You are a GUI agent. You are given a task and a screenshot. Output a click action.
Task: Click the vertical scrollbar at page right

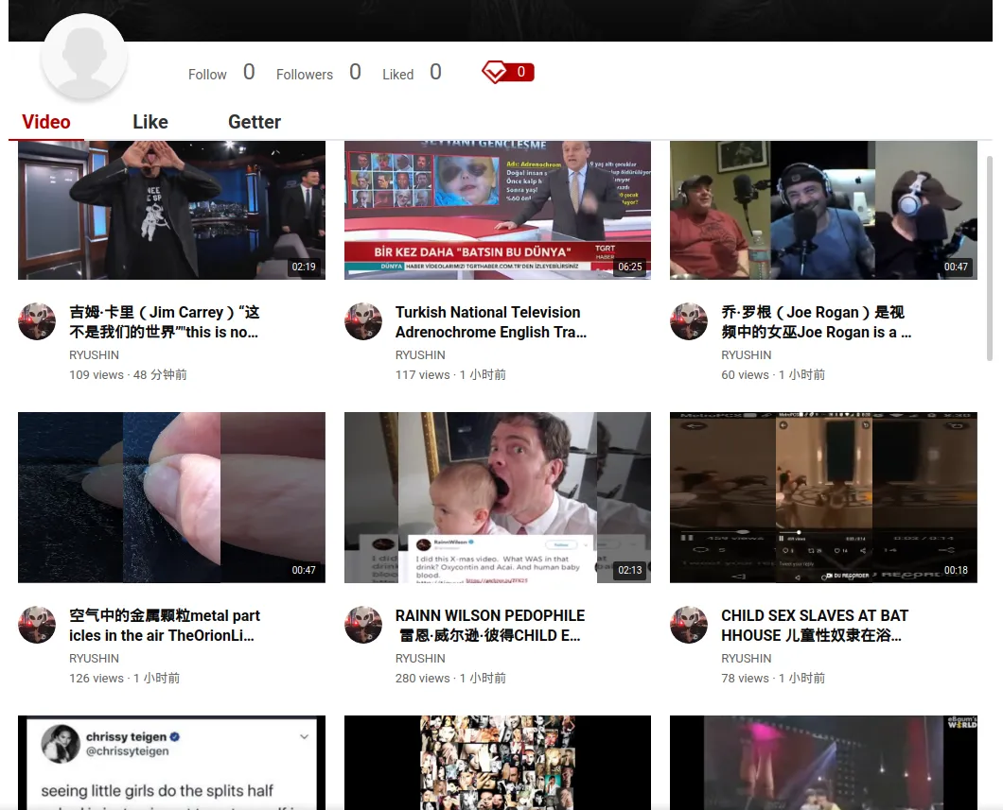(990, 259)
